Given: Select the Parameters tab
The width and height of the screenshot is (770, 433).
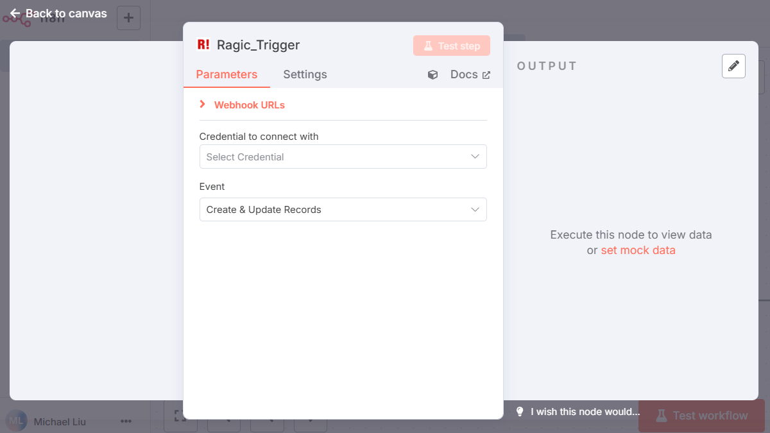Looking at the screenshot, I should (227, 74).
